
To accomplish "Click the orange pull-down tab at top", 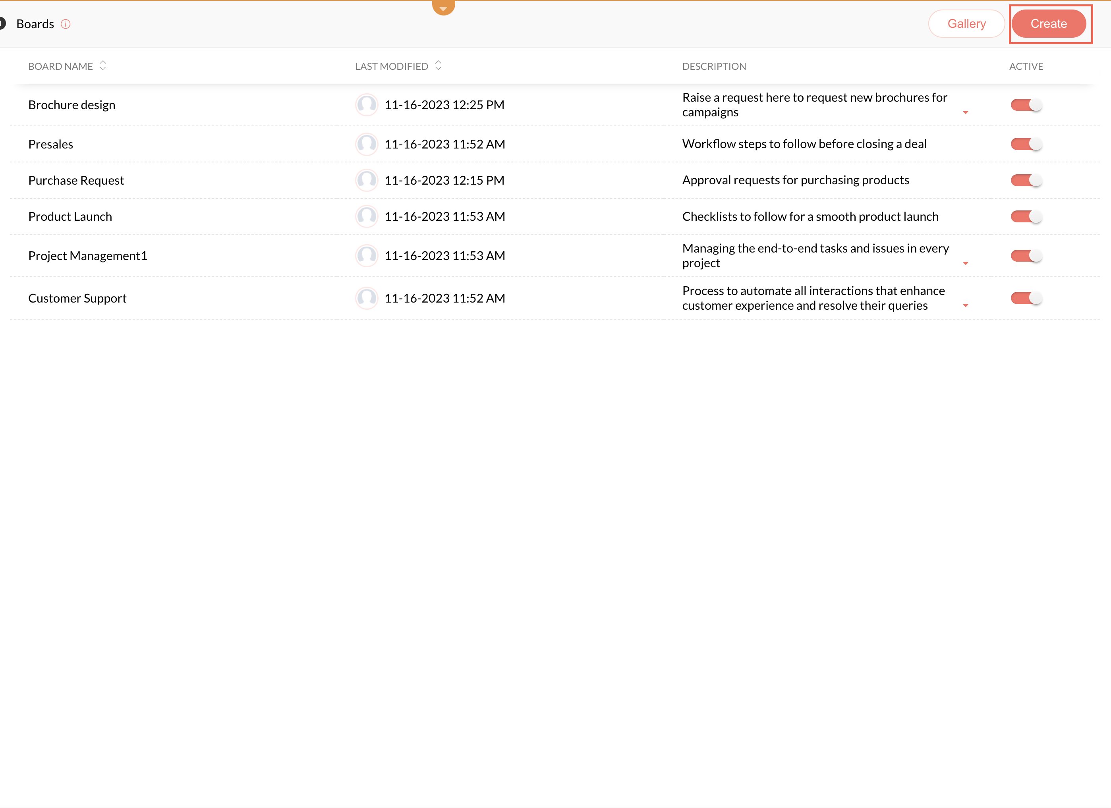I will [x=443, y=7].
